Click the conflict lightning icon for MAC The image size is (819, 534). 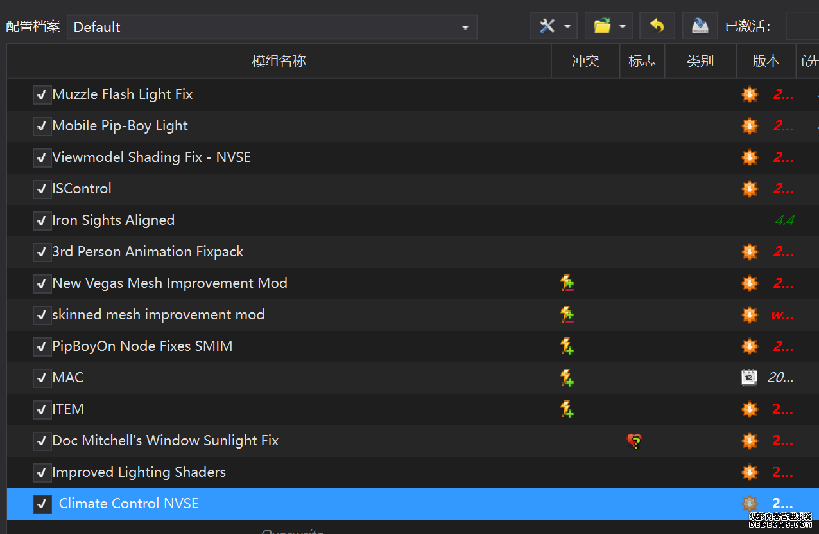tap(567, 378)
